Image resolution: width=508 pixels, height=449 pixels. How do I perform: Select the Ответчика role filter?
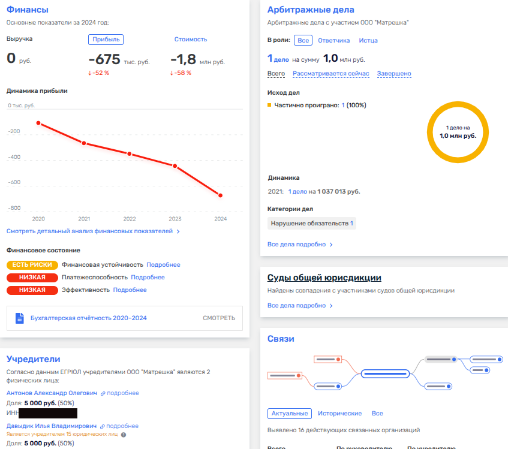pyautogui.click(x=333, y=40)
